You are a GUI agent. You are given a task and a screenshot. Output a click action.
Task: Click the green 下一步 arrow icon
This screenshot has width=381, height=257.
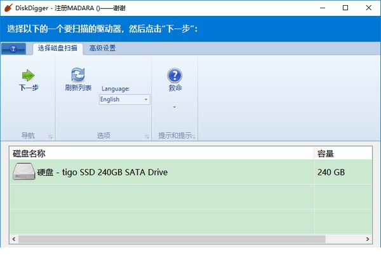29,75
